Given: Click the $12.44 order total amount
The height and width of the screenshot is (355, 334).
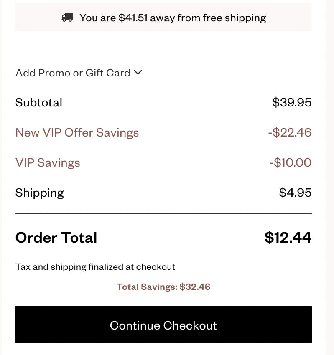Looking at the screenshot, I should 288,238.
